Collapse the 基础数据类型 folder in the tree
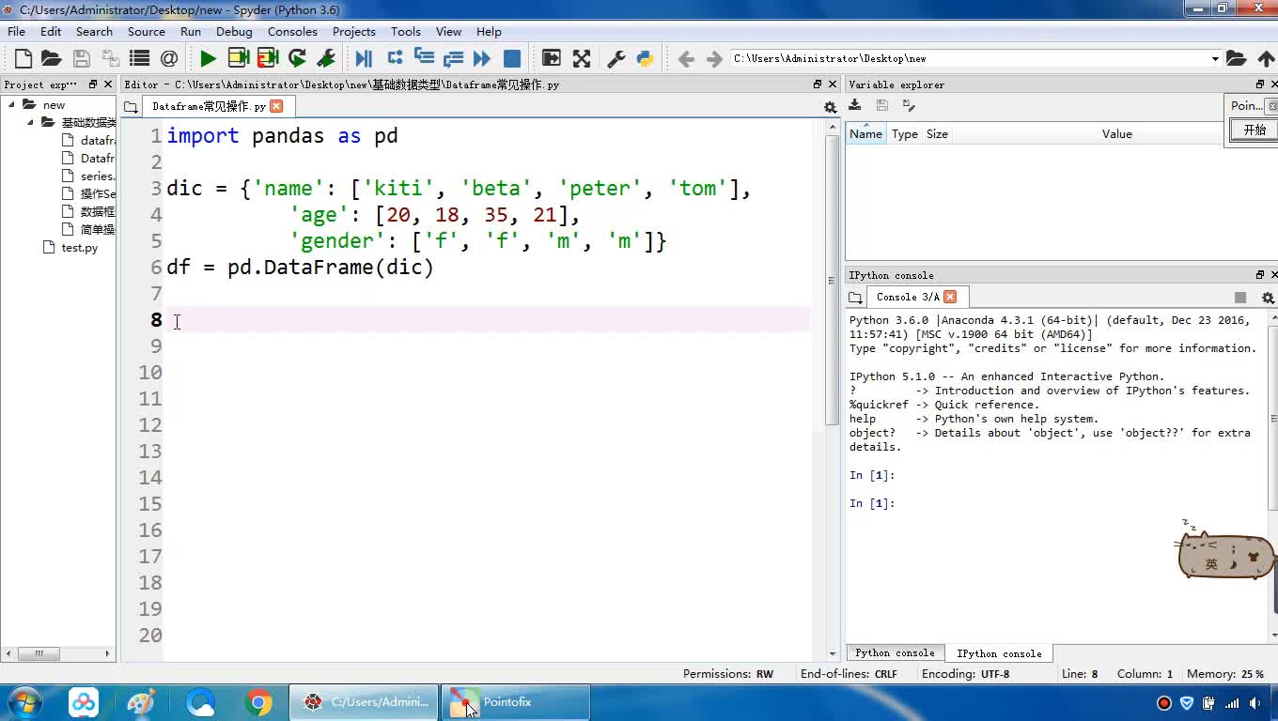Image resolution: width=1278 pixels, height=721 pixels. tap(30, 122)
